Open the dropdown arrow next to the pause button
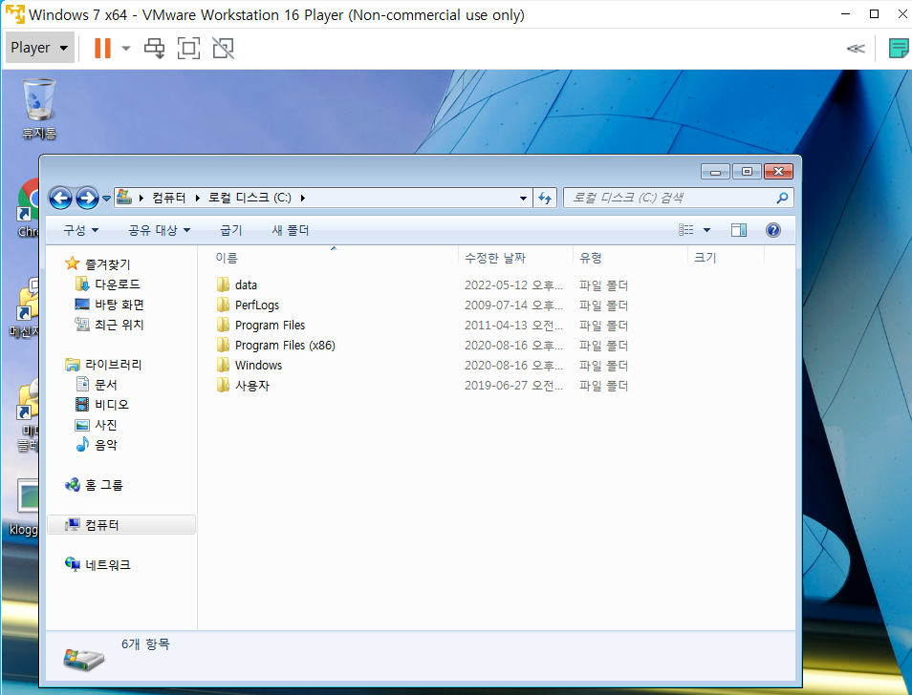912x695 pixels. 125,48
